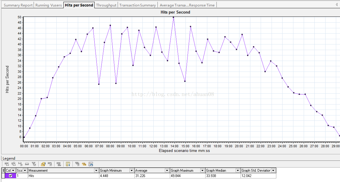This screenshot has height=182, width=340.
Task: Click the low data point at 07:00
Action: point(99,84)
